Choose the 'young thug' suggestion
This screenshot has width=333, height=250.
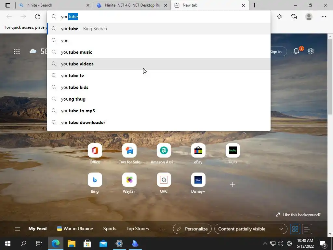coord(159,99)
